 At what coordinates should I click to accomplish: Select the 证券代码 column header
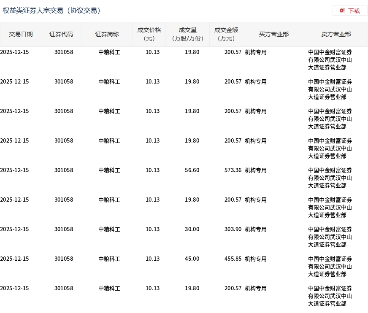[61, 34]
